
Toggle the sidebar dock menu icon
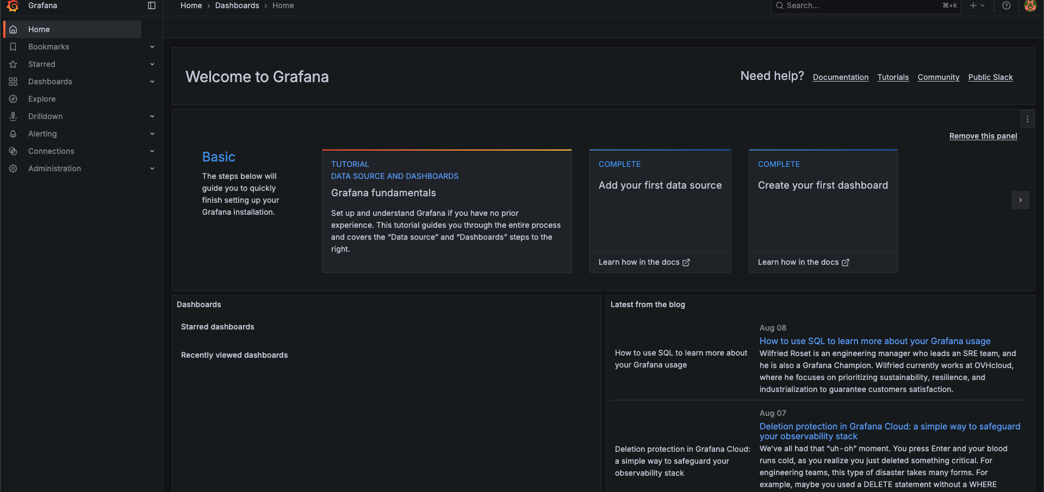point(152,5)
